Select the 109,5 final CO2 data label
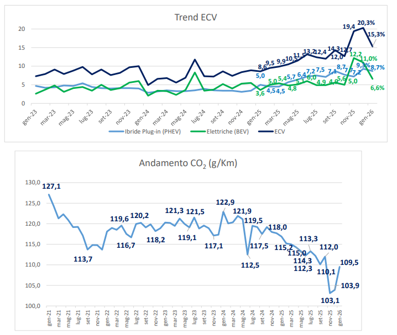This screenshot has width=397, height=335. tap(350, 263)
